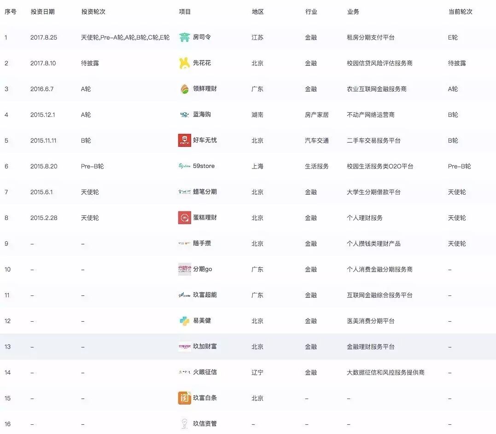496x434 pixels.
Task: Click the 项目 column header
Action: (185, 12)
